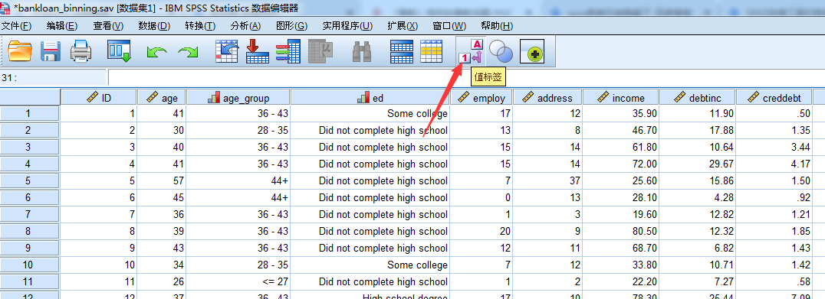
Task: Click creddebt cell .92
Action: coord(774,197)
